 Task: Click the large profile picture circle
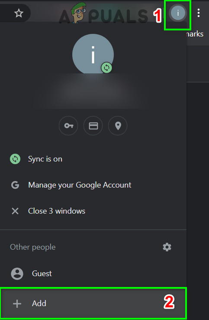click(x=93, y=54)
